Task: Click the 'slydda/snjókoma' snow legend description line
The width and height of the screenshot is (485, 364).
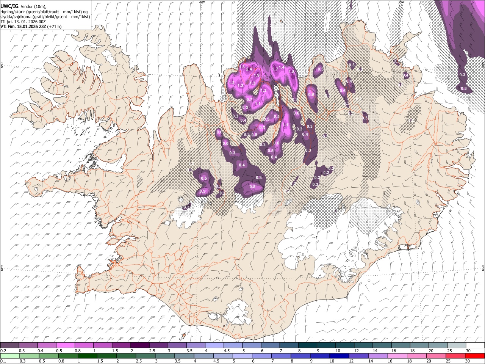Action: click(45, 17)
